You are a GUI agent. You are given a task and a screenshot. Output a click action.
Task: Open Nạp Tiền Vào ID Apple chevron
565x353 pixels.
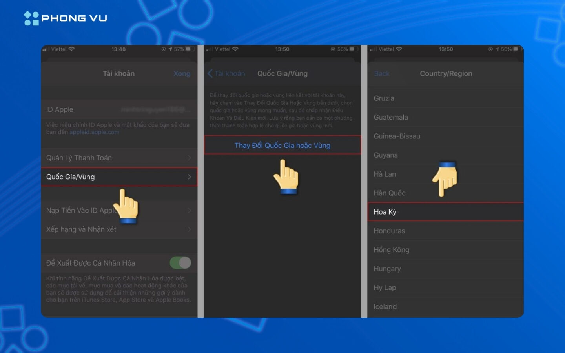pos(189,211)
